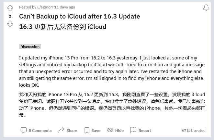Screen dimensions: 214x140
Task: Click the crossed-out eye hide icon
Action: 110,130
